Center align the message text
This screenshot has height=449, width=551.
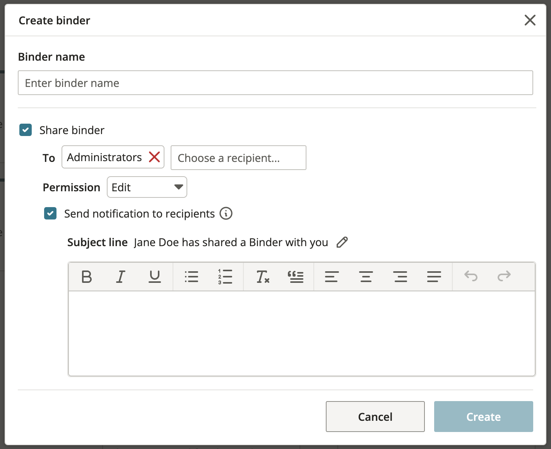click(x=366, y=277)
